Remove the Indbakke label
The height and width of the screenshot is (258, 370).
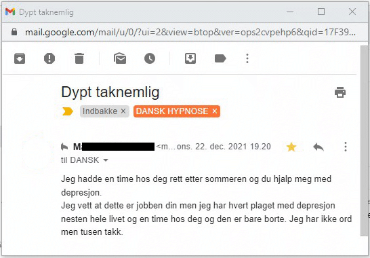pos(123,111)
